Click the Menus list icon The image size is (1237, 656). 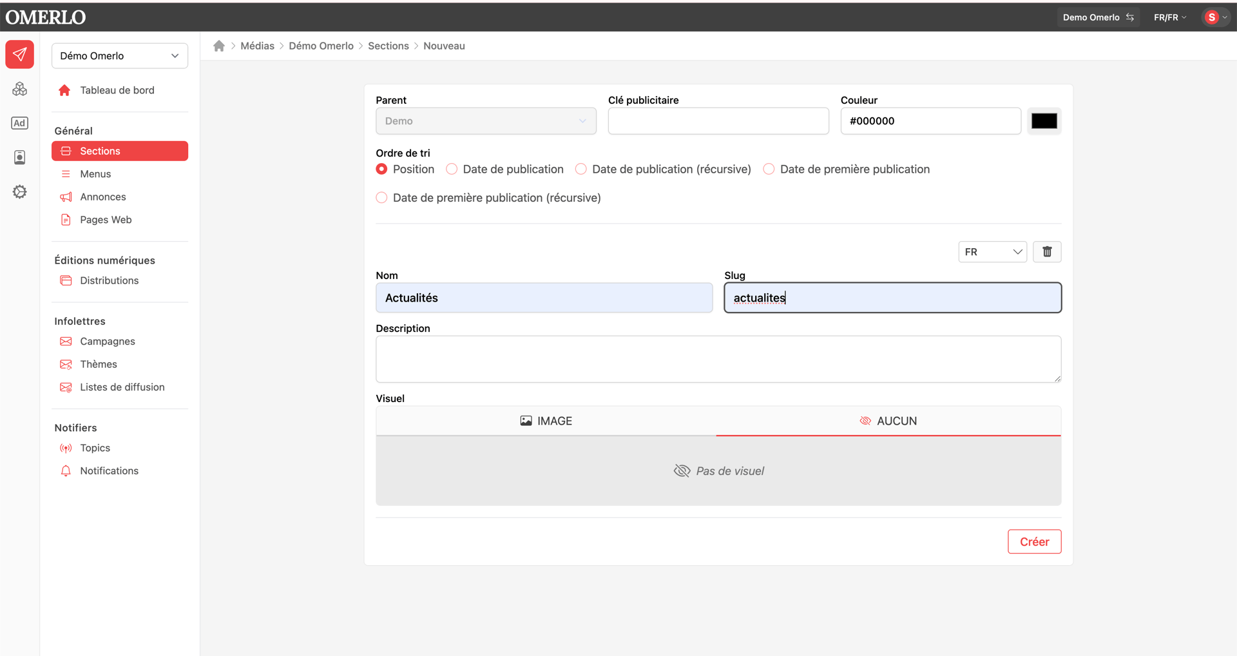66,174
